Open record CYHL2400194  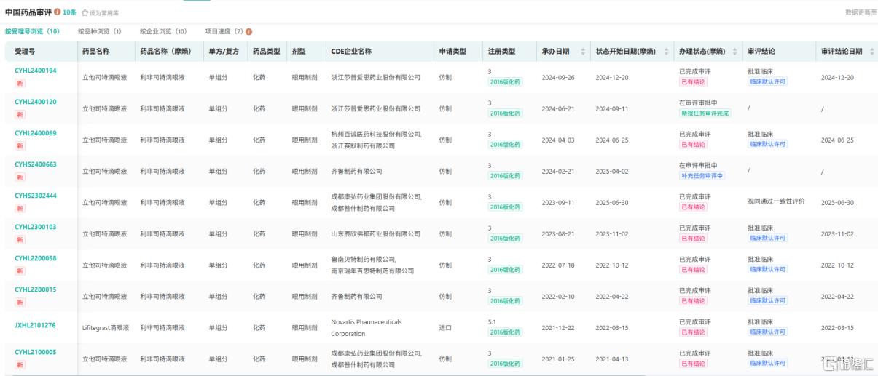coord(36,71)
